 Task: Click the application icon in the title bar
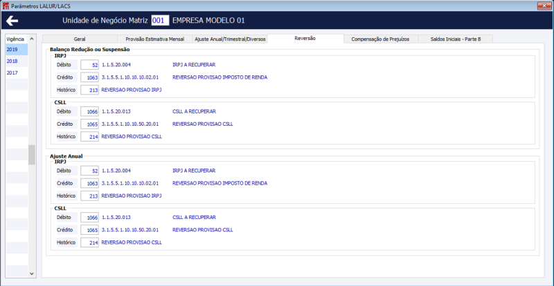[5, 6]
